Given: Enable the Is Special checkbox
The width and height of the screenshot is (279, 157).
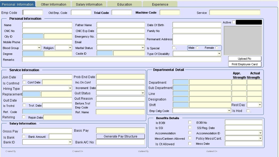Looking at the screenshot, I should (174, 48).
